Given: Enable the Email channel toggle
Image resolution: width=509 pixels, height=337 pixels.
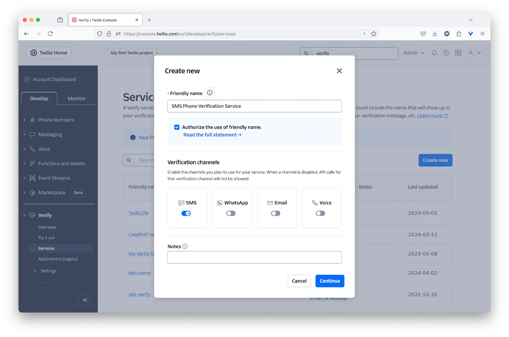Looking at the screenshot, I should [276, 213].
